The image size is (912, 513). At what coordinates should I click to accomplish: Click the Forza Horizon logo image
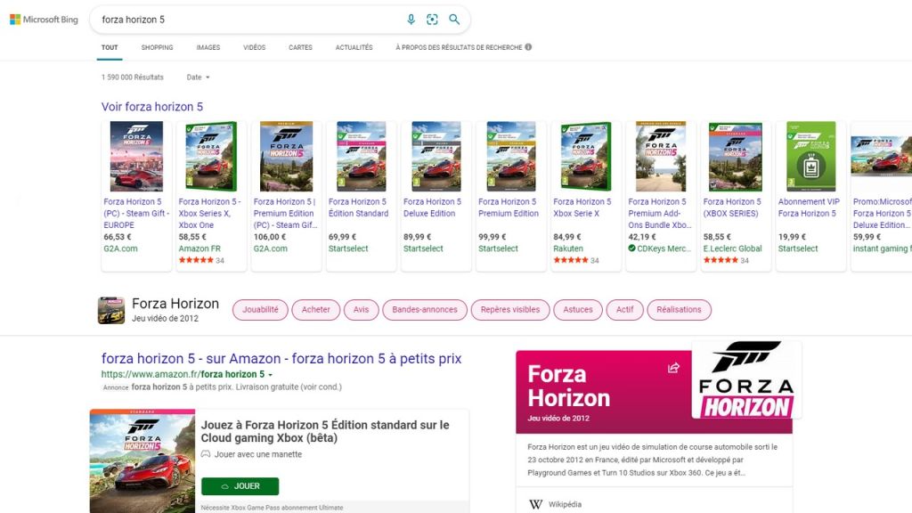[x=746, y=379]
